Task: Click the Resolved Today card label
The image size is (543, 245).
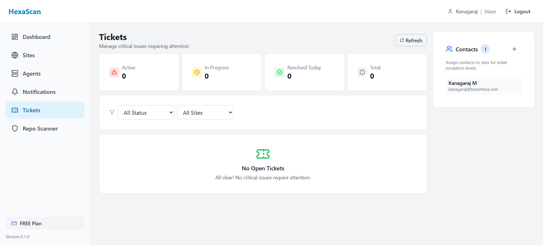Action: click(304, 68)
